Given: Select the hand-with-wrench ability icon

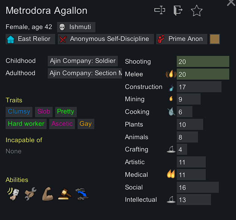Looking at the screenshot, I should [x=30, y=194].
